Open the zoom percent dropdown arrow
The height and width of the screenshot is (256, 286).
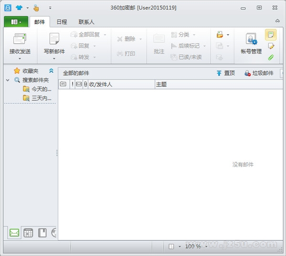206,246
